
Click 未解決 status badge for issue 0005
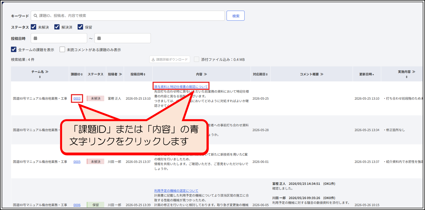(95, 162)
